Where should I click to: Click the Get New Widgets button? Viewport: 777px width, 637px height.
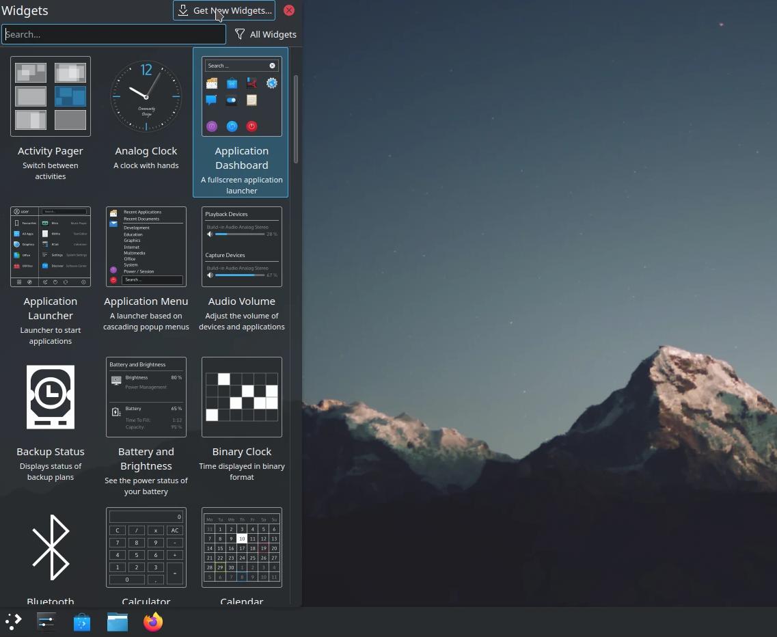[x=224, y=10]
